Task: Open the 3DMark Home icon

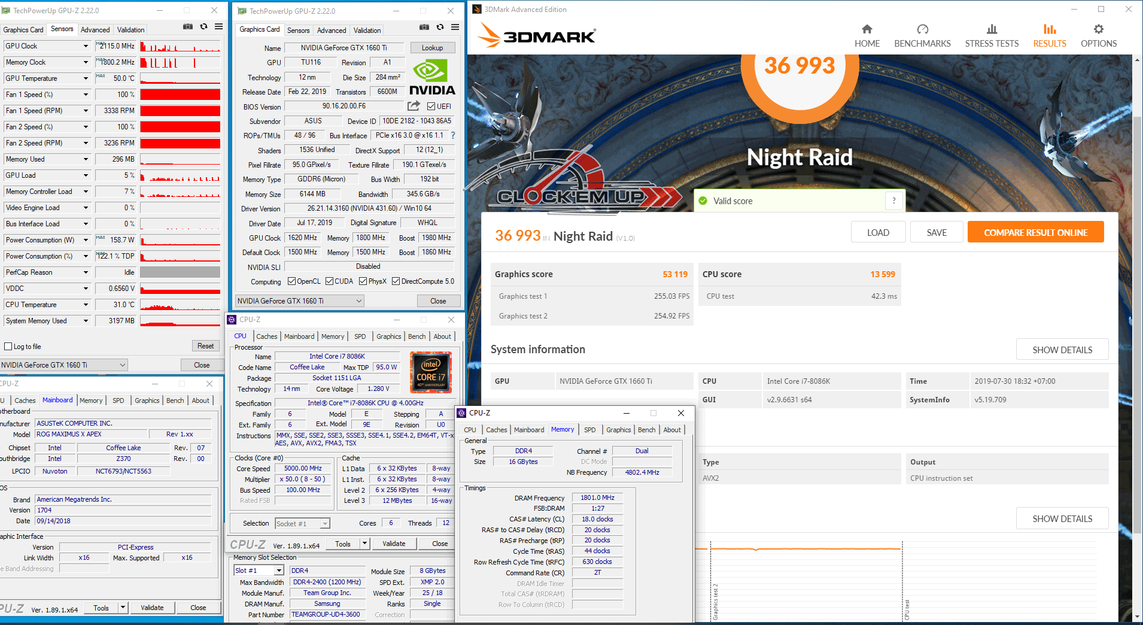Action: pyautogui.click(x=867, y=29)
